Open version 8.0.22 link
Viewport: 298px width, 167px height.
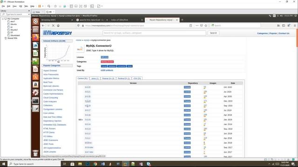click(88, 87)
